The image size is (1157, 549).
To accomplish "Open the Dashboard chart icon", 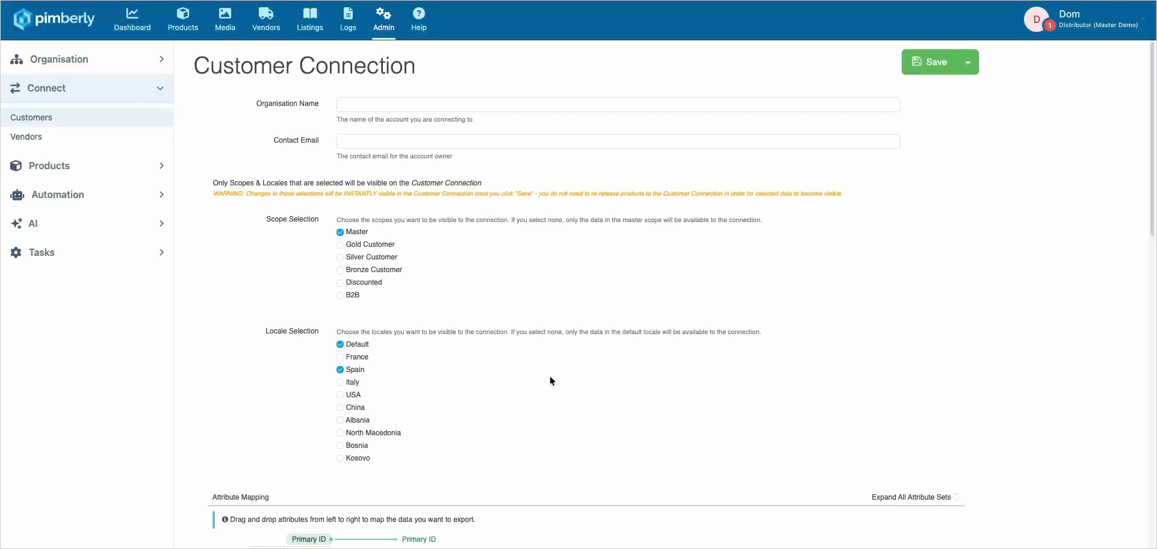I will [x=132, y=13].
